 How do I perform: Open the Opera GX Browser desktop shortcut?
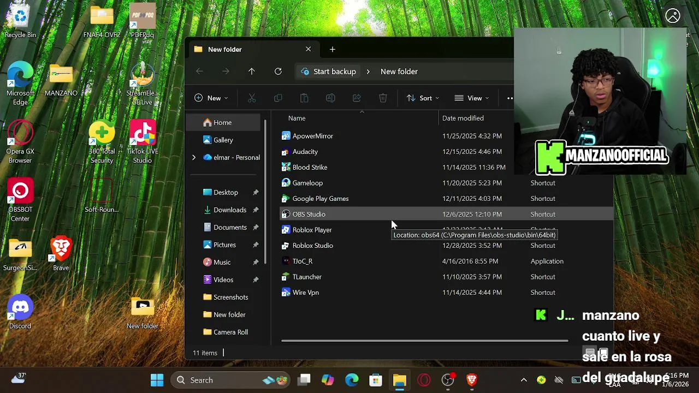[x=20, y=142]
